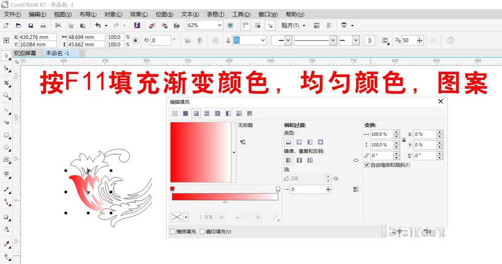Viewport: 502px width, 264px height.
Task: Select Linear fountain fill type
Action: 289,142
